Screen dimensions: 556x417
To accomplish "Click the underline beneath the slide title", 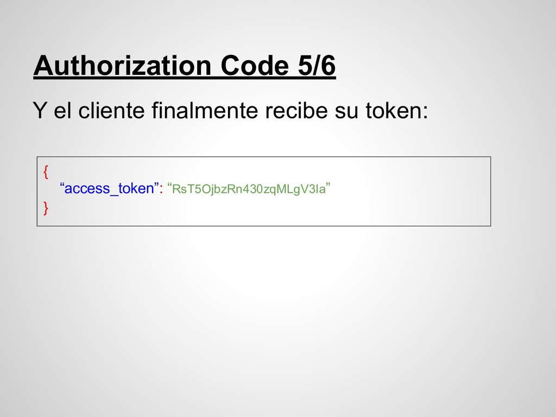I will pos(185,77).
